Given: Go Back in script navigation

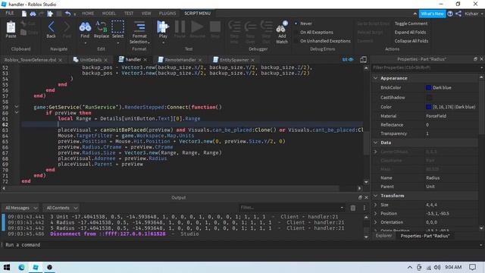Looking at the screenshot, I should [x=51, y=27].
